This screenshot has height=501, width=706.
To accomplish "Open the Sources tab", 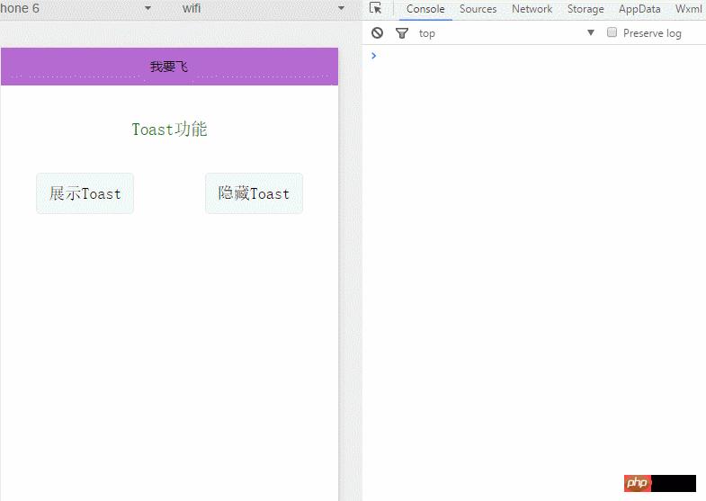I will click(478, 9).
